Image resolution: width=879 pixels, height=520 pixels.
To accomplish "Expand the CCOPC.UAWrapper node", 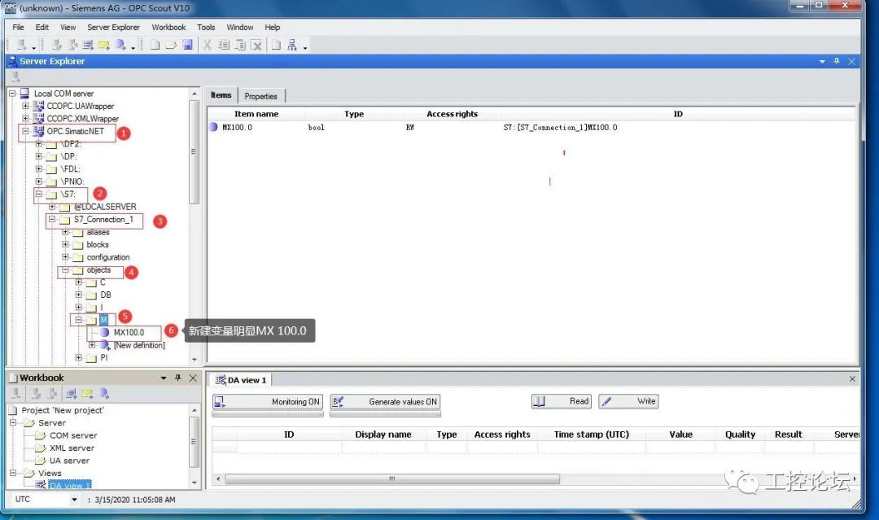I will tap(25, 106).
